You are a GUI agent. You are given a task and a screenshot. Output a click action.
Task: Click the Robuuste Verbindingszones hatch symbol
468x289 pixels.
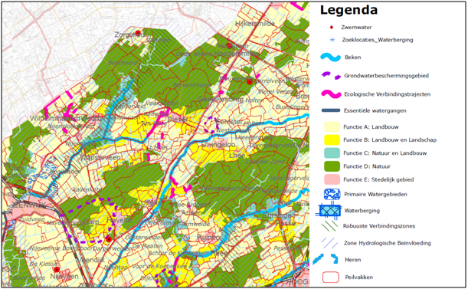(x=330, y=226)
